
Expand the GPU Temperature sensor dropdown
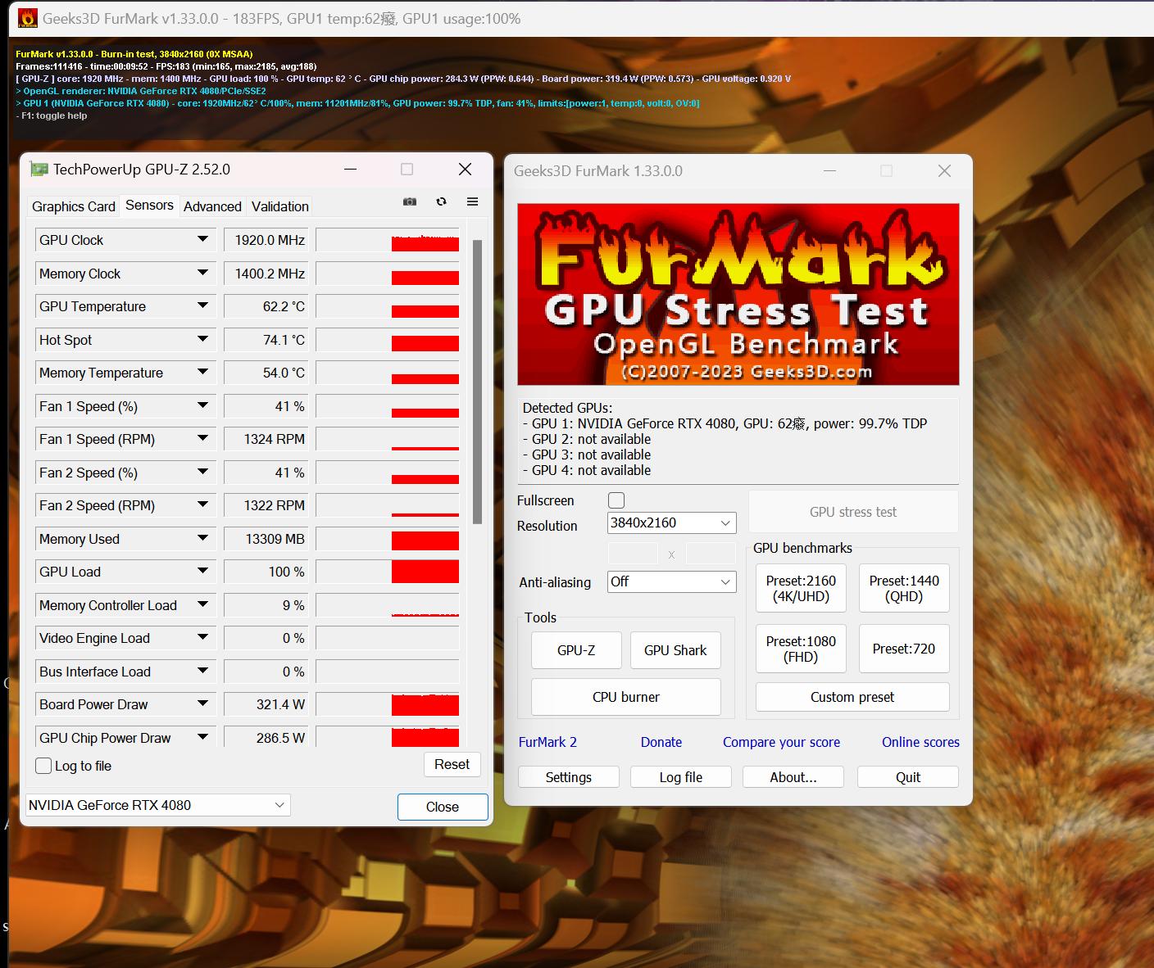pyautogui.click(x=202, y=305)
